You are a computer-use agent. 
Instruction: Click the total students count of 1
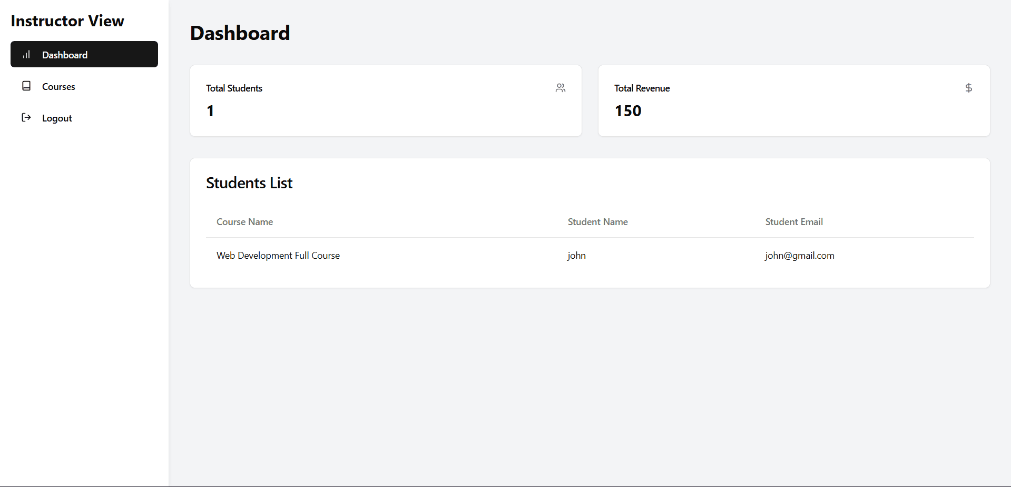(210, 111)
